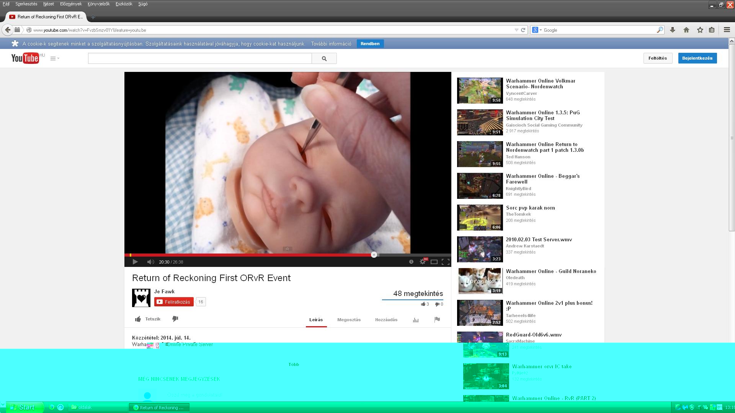Open Warhammer Online Beggar's Farewell video
Viewport: 735px width, 413px height.
[543, 179]
